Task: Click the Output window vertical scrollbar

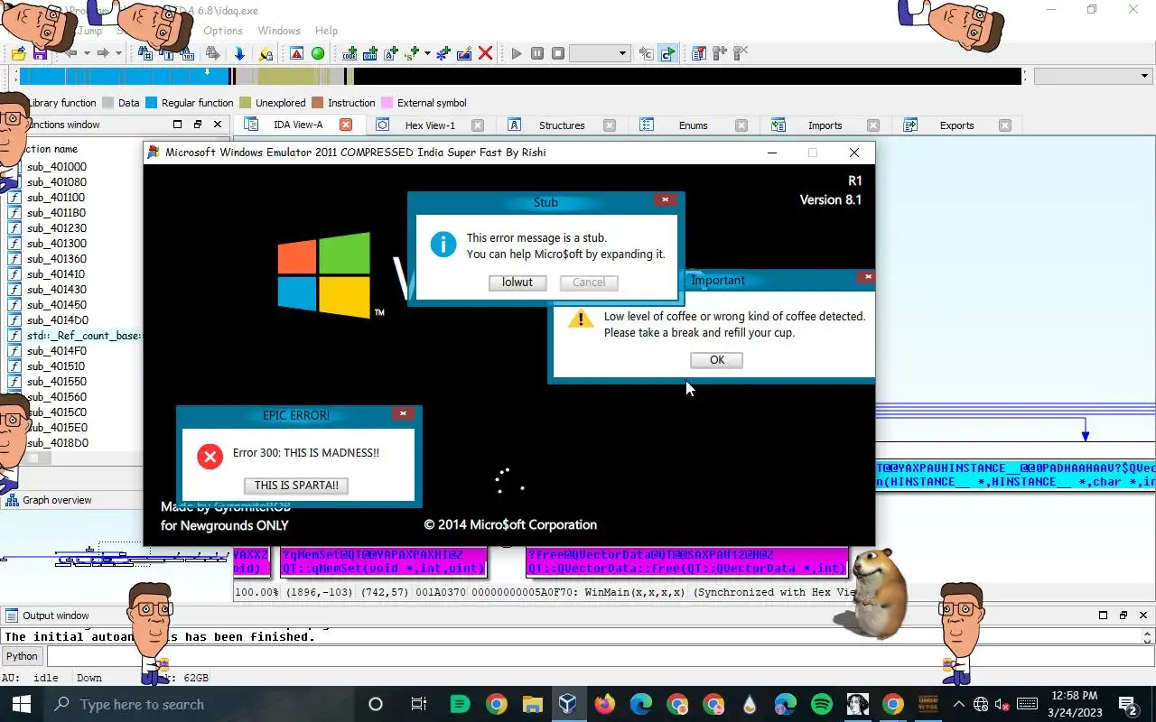Action: click(1148, 636)
